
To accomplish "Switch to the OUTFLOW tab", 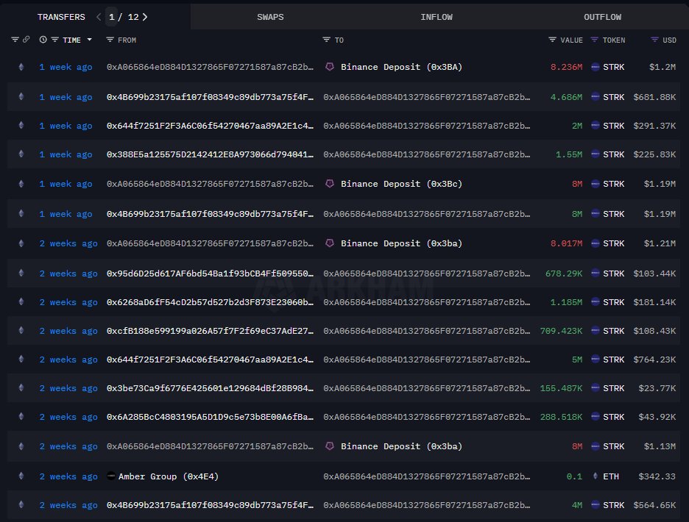I will [602, 17].
